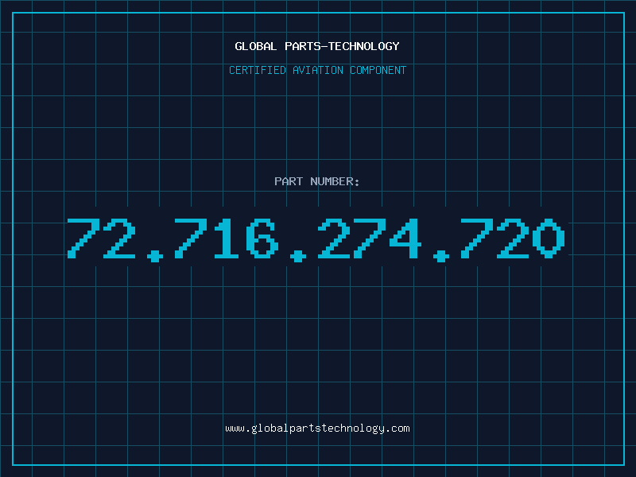Open the www.globalpartstechnology.com link
The height and width of the screenshot is (477, 636).
(x=317, y=429)
